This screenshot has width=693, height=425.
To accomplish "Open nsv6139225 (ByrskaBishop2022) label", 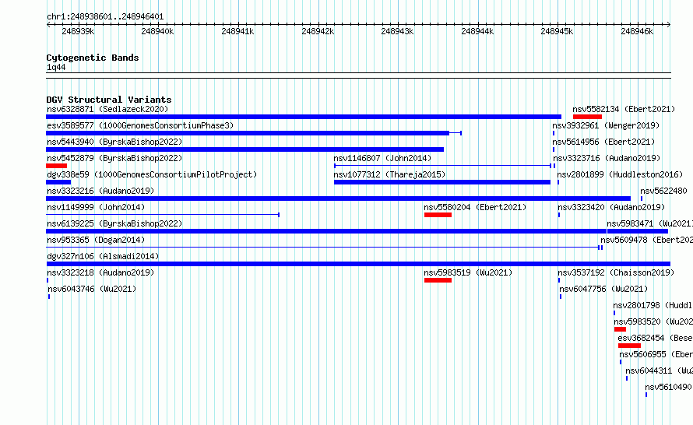I will pyautogui.click(x=114, y=223).
